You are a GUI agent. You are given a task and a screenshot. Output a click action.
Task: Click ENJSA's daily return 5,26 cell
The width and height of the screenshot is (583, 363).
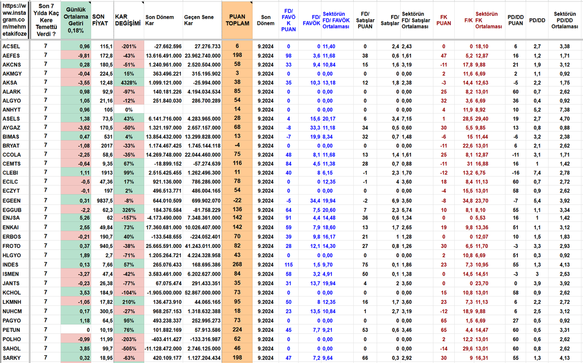point(75,218)
